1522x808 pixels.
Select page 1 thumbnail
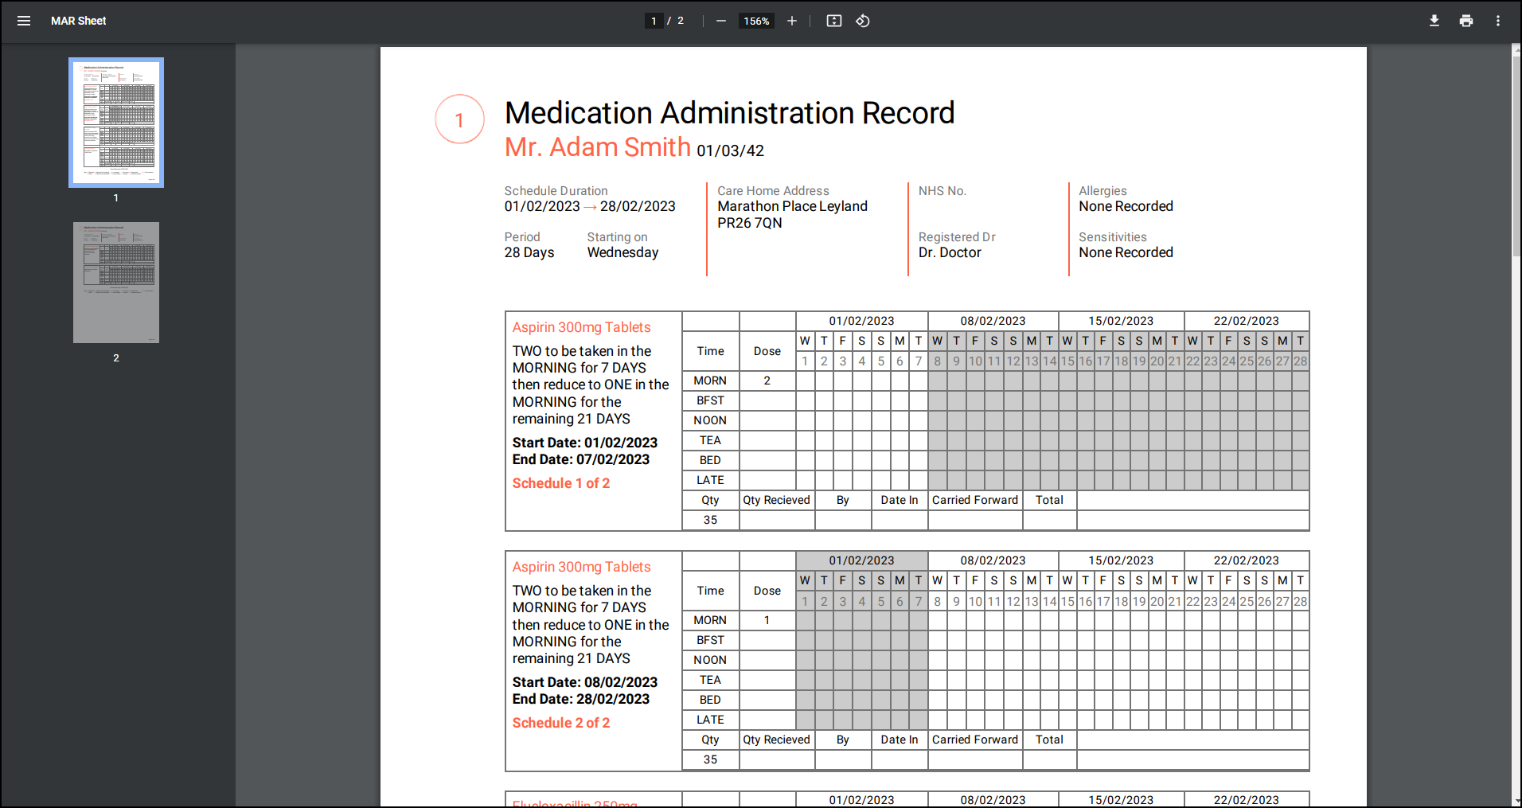click(x=116, y=123)
